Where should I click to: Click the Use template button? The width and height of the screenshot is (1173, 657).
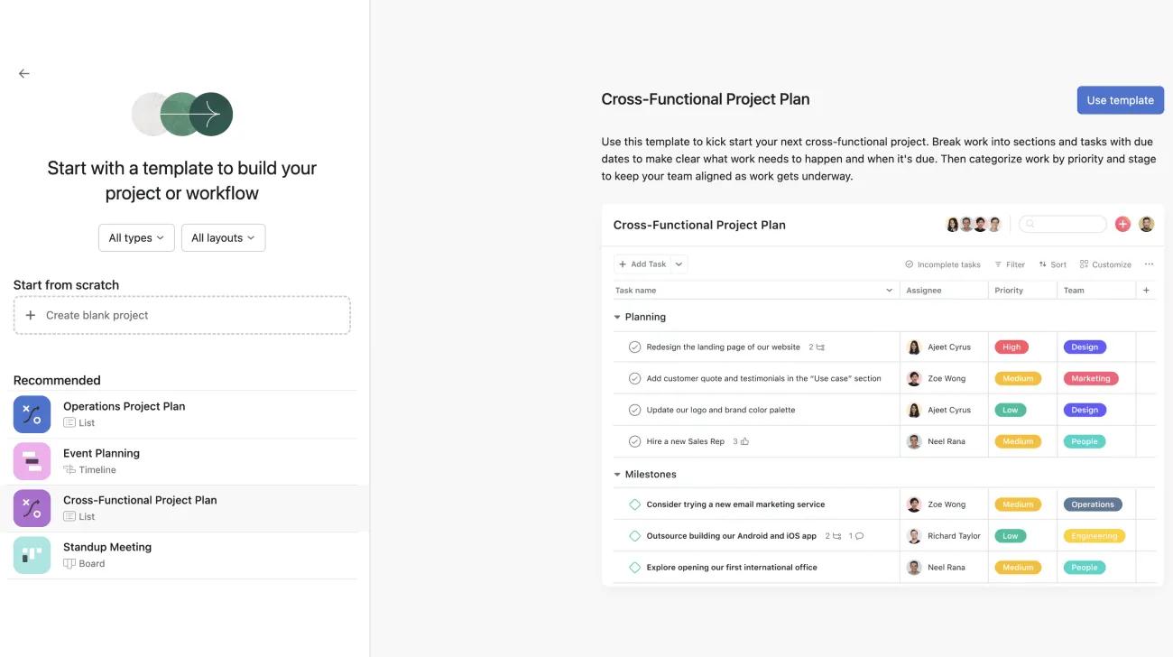click(x=1120, y=99)
